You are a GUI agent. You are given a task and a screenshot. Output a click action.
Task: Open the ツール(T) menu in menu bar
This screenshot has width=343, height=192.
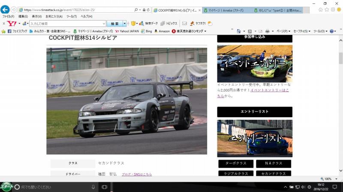click(72, 16)
